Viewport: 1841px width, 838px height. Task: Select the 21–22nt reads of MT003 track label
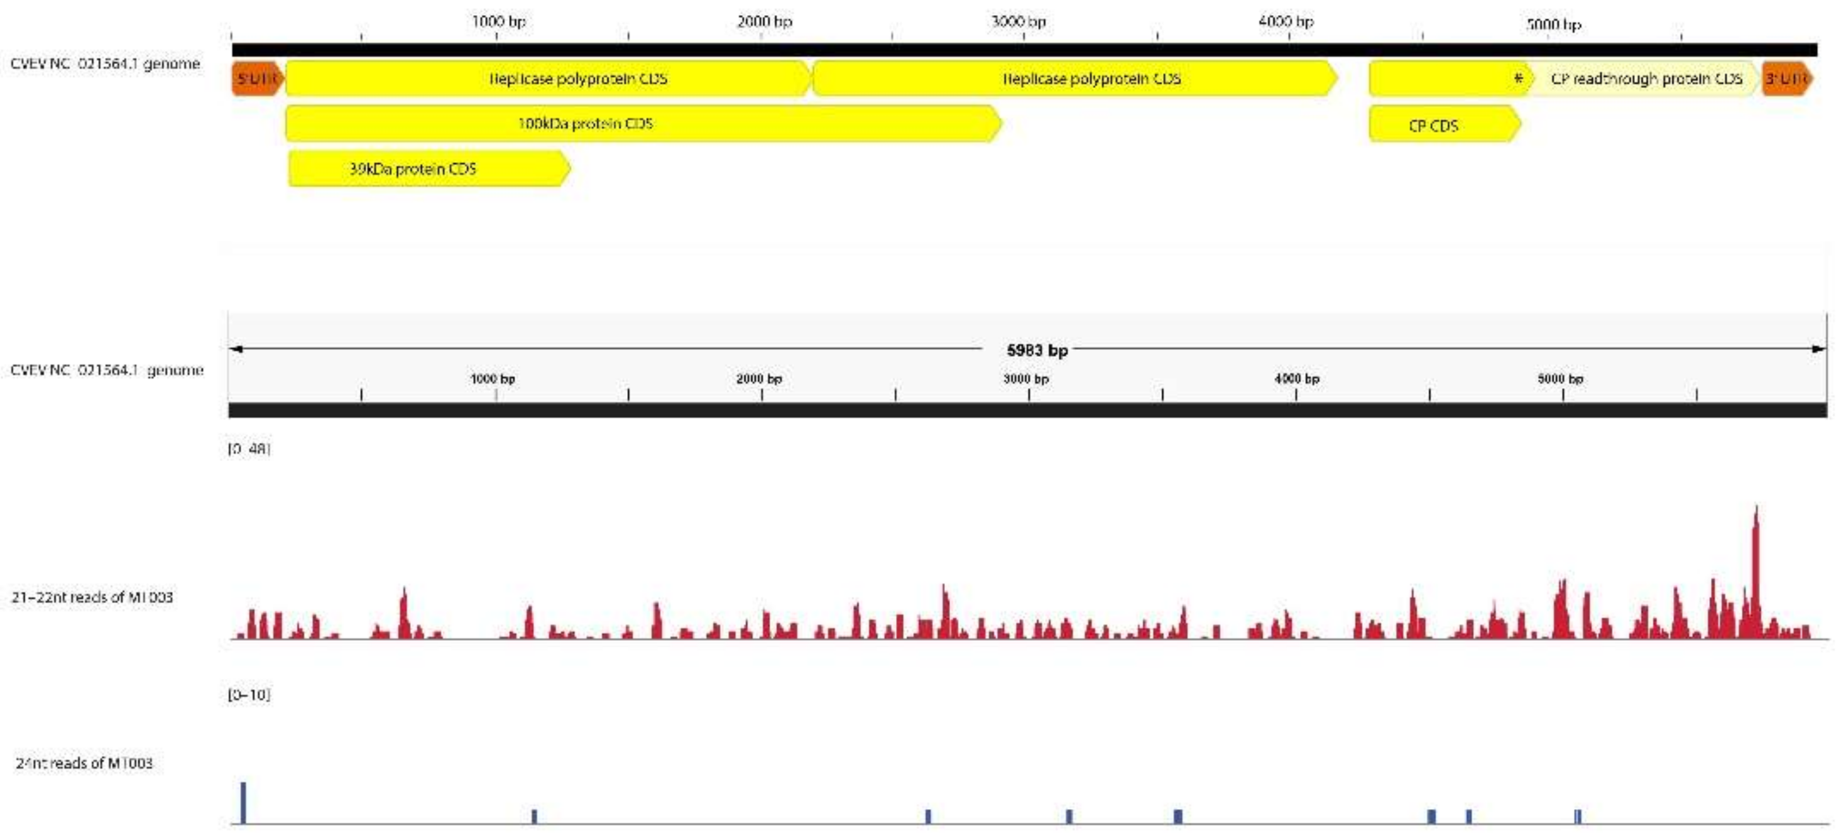[x=92, y=597]
